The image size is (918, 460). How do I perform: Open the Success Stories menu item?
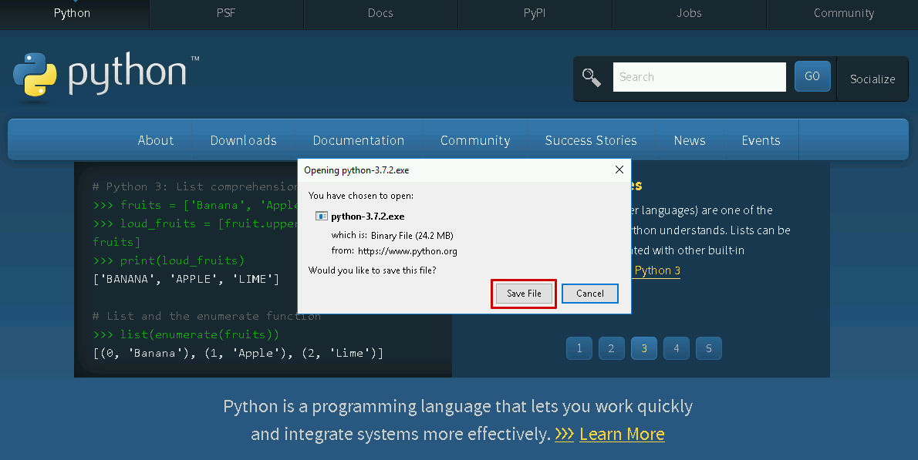590,140
